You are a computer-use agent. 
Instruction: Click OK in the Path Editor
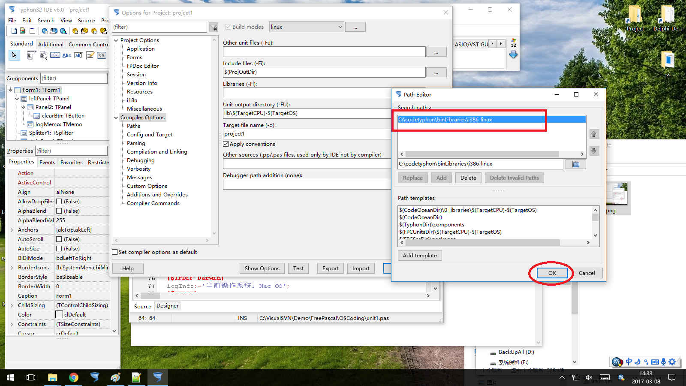(552, 273)
